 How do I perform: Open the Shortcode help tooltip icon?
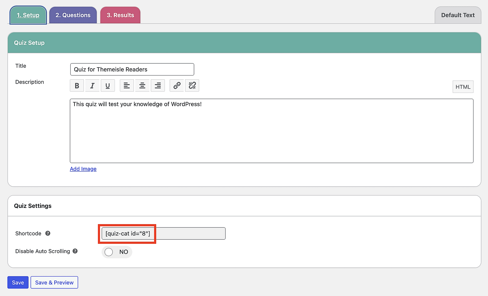tap(48, 233)
